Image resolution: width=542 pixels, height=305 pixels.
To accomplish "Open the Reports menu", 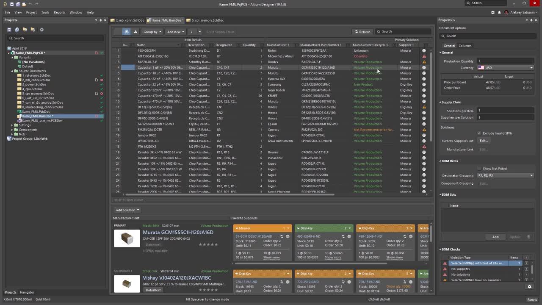I will click(59, 12).
